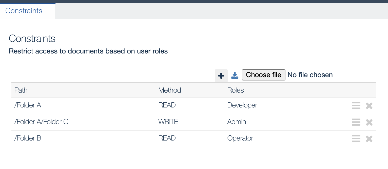This screenshot has height=169, width=388.
Task: Click the READ method of /Folder B
Action: 167,138
